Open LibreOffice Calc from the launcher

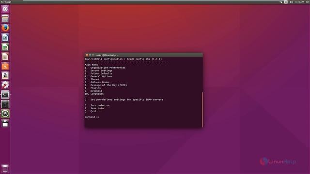click(x=5, y=47)
